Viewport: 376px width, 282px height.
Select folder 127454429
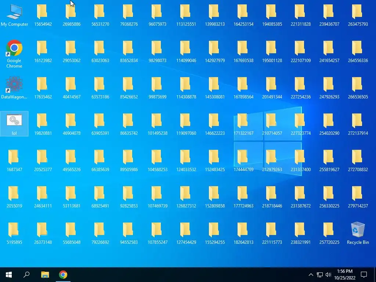tap(186, 233)
